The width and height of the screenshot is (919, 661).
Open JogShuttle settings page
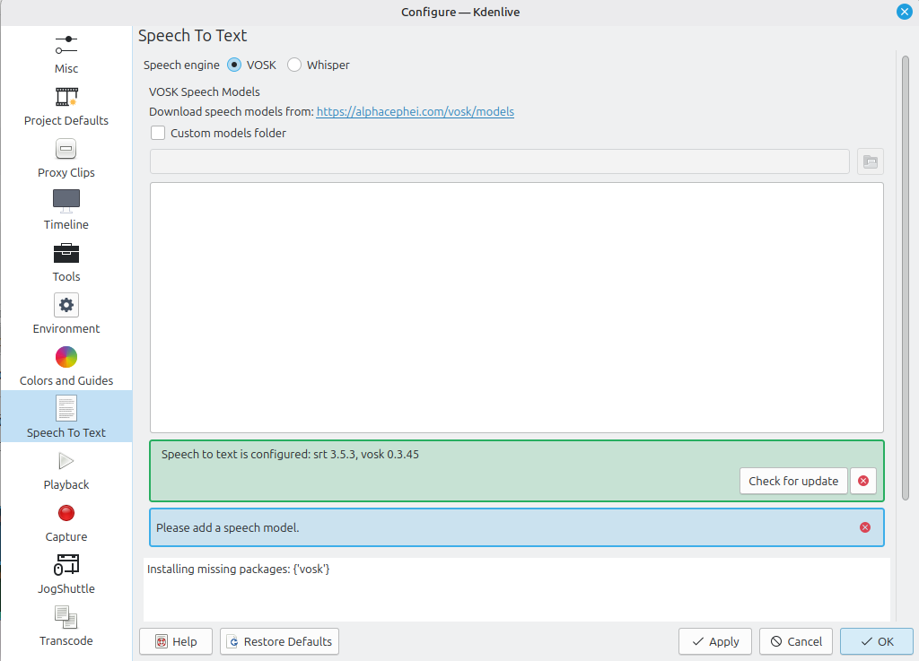coord(66,574)
